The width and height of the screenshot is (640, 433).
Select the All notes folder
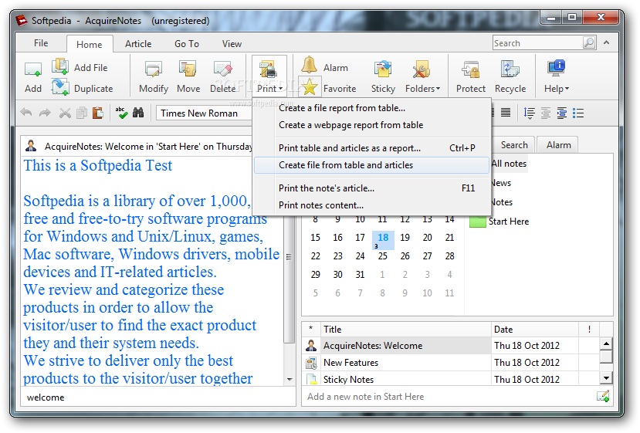pyautogui.click(x=510, y=164)
